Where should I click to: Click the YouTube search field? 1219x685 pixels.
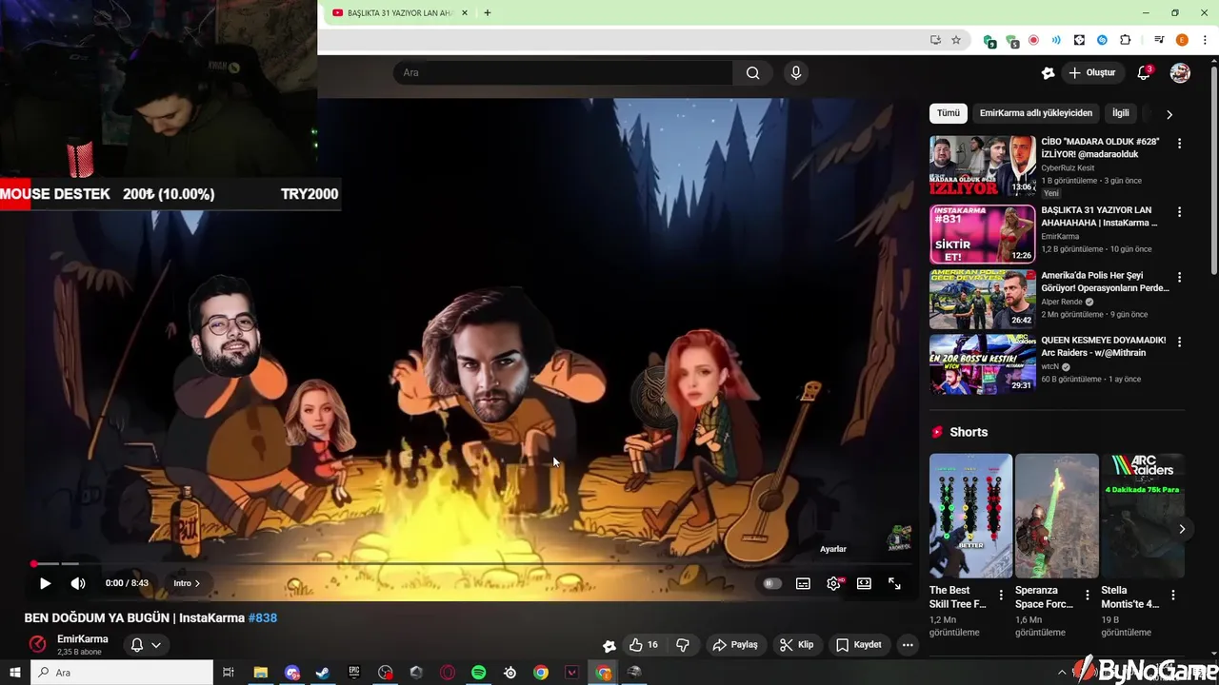point(563,72)
